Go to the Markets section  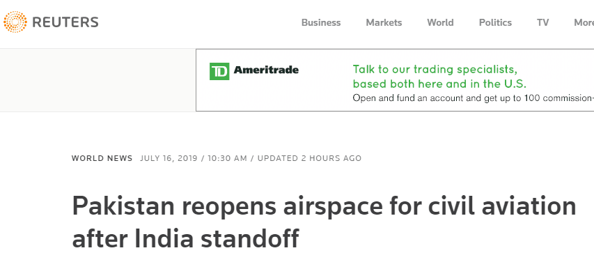tap(384, 23)
